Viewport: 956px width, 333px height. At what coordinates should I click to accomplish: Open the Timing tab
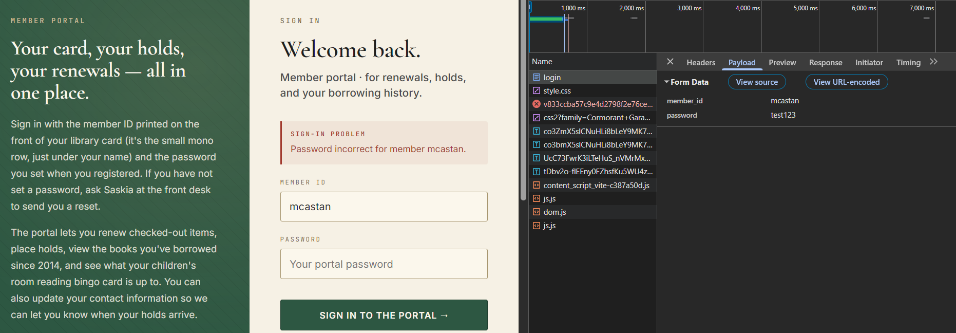(x=908, y=62)
